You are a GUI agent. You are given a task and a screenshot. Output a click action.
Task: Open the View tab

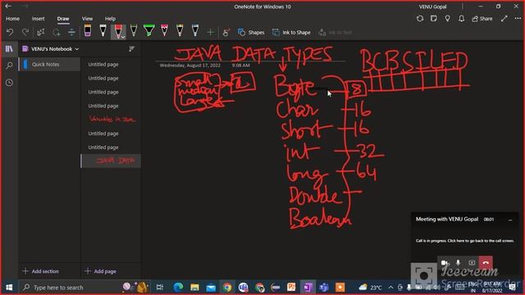tap(88, 19)
